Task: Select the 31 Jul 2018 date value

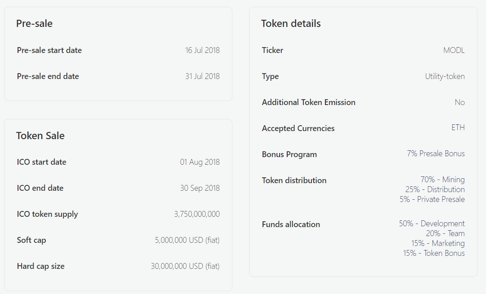Action: [202, 76]
